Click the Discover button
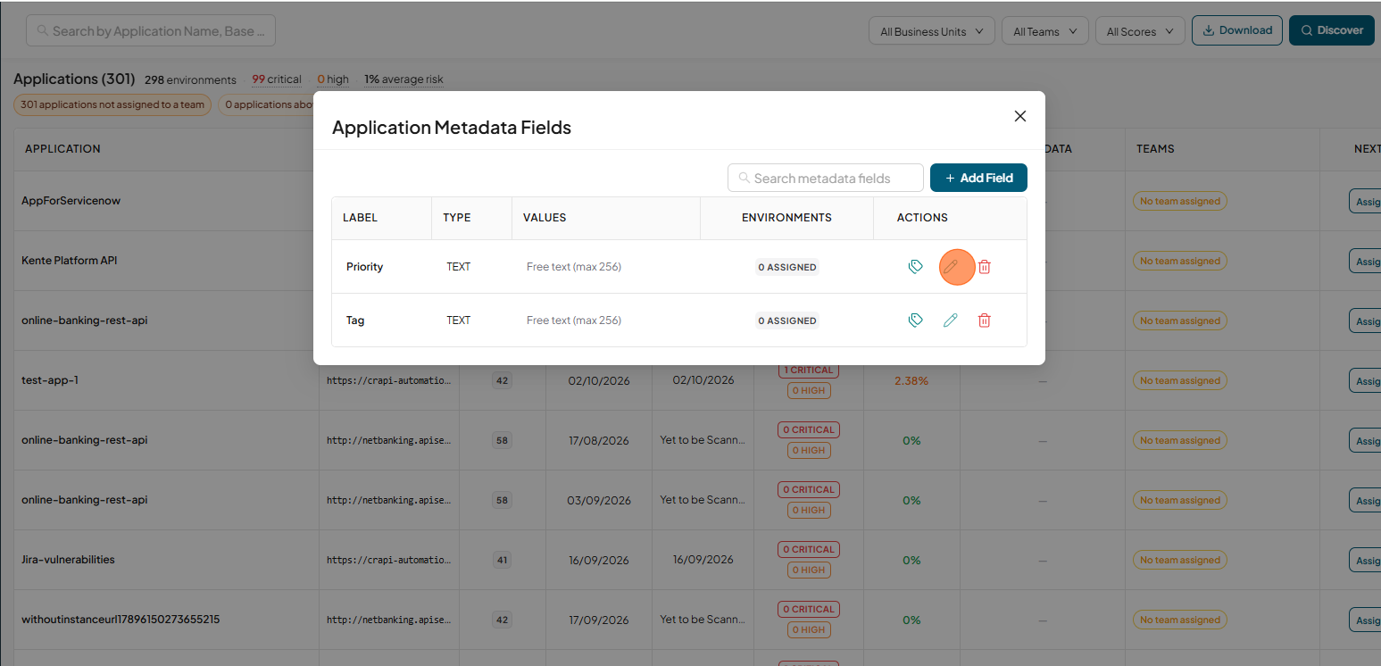Screen dimensions: 1381x666 click(x=1332, y=30)
